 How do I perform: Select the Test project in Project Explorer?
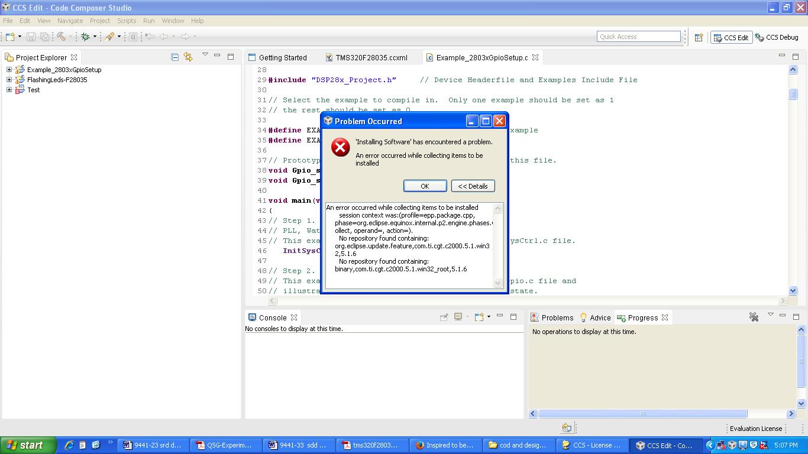pyautogui.click(x=33, y=90)
